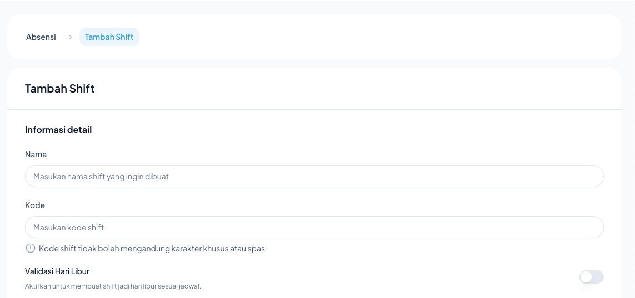
Task: Click the breadcrumb chevron separator arrow
Action: click(x=71, y=37)
